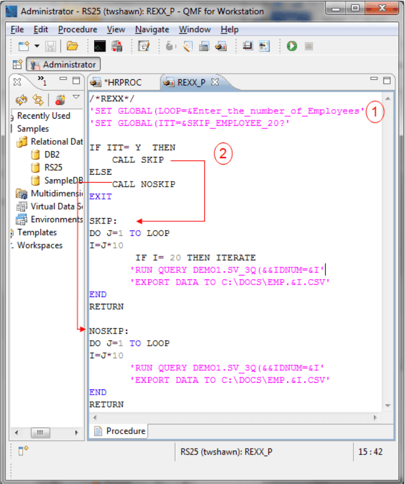This screenshot has width=405, height=484.
Task: Select Workspaces tree node
Action: (x=40, y=246)
